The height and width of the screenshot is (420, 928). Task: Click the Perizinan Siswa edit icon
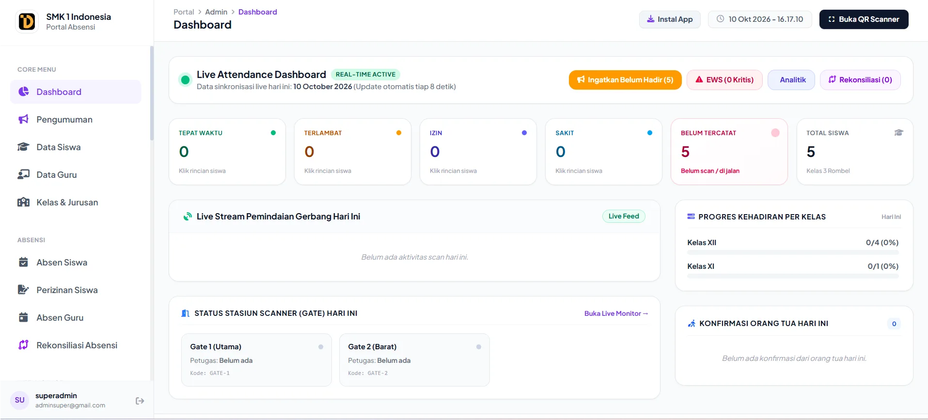(x=23, y=290)
